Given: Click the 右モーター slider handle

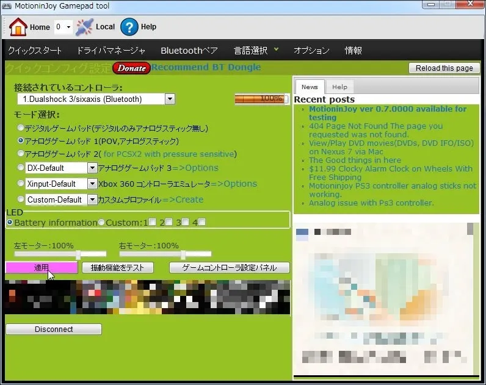Looking at the screenshot, I should (183, 254).
